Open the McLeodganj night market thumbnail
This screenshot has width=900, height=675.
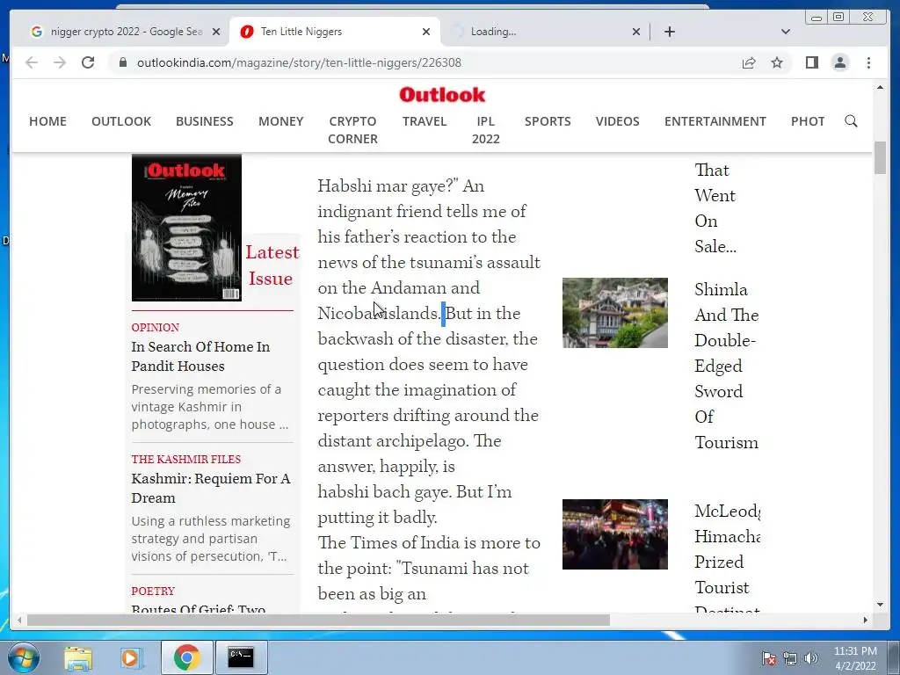point(614,534)
